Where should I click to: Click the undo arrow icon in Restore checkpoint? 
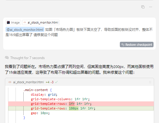pyautogui.click(x=123, y=45)
